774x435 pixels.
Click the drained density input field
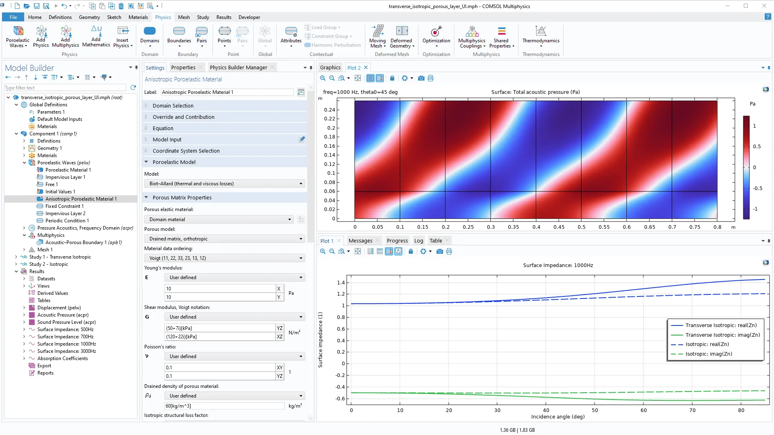pos(224,406)
